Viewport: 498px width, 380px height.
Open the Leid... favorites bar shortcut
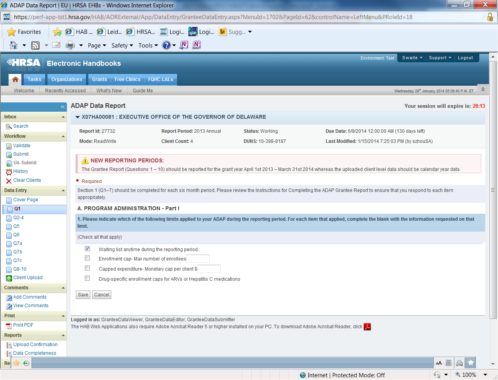click(x=109, y=32)
